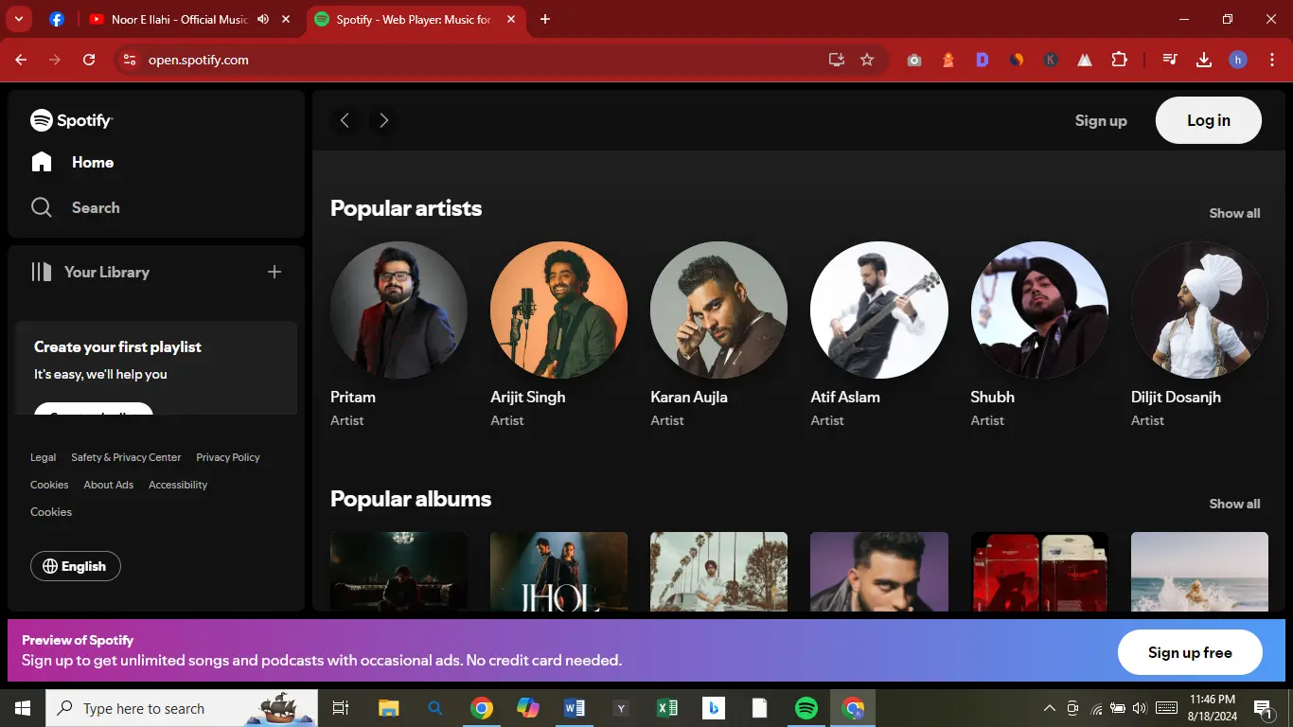Open the Search magnifier icon in sidebar
The image size is (1293, 727).
[42, 207]
